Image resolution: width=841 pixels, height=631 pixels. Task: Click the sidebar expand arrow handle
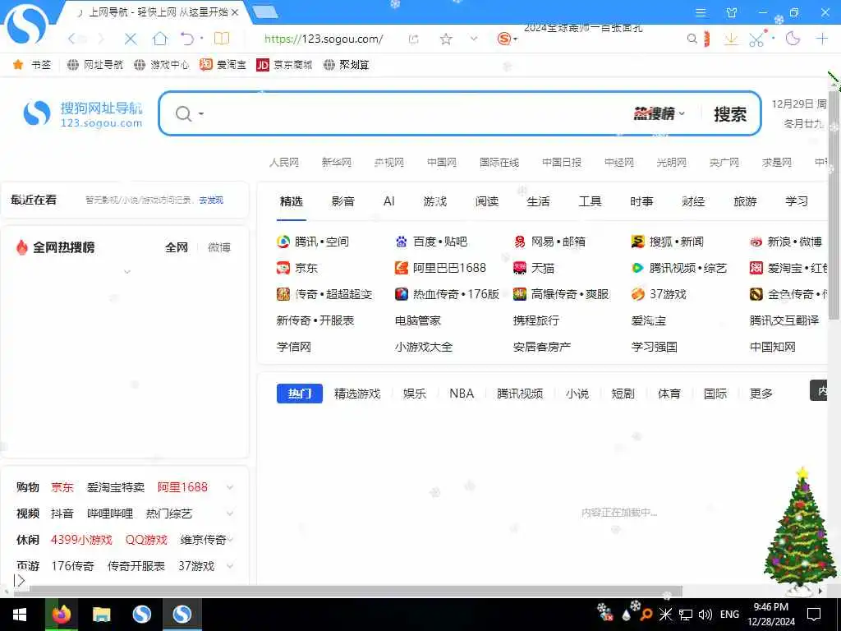20,580
